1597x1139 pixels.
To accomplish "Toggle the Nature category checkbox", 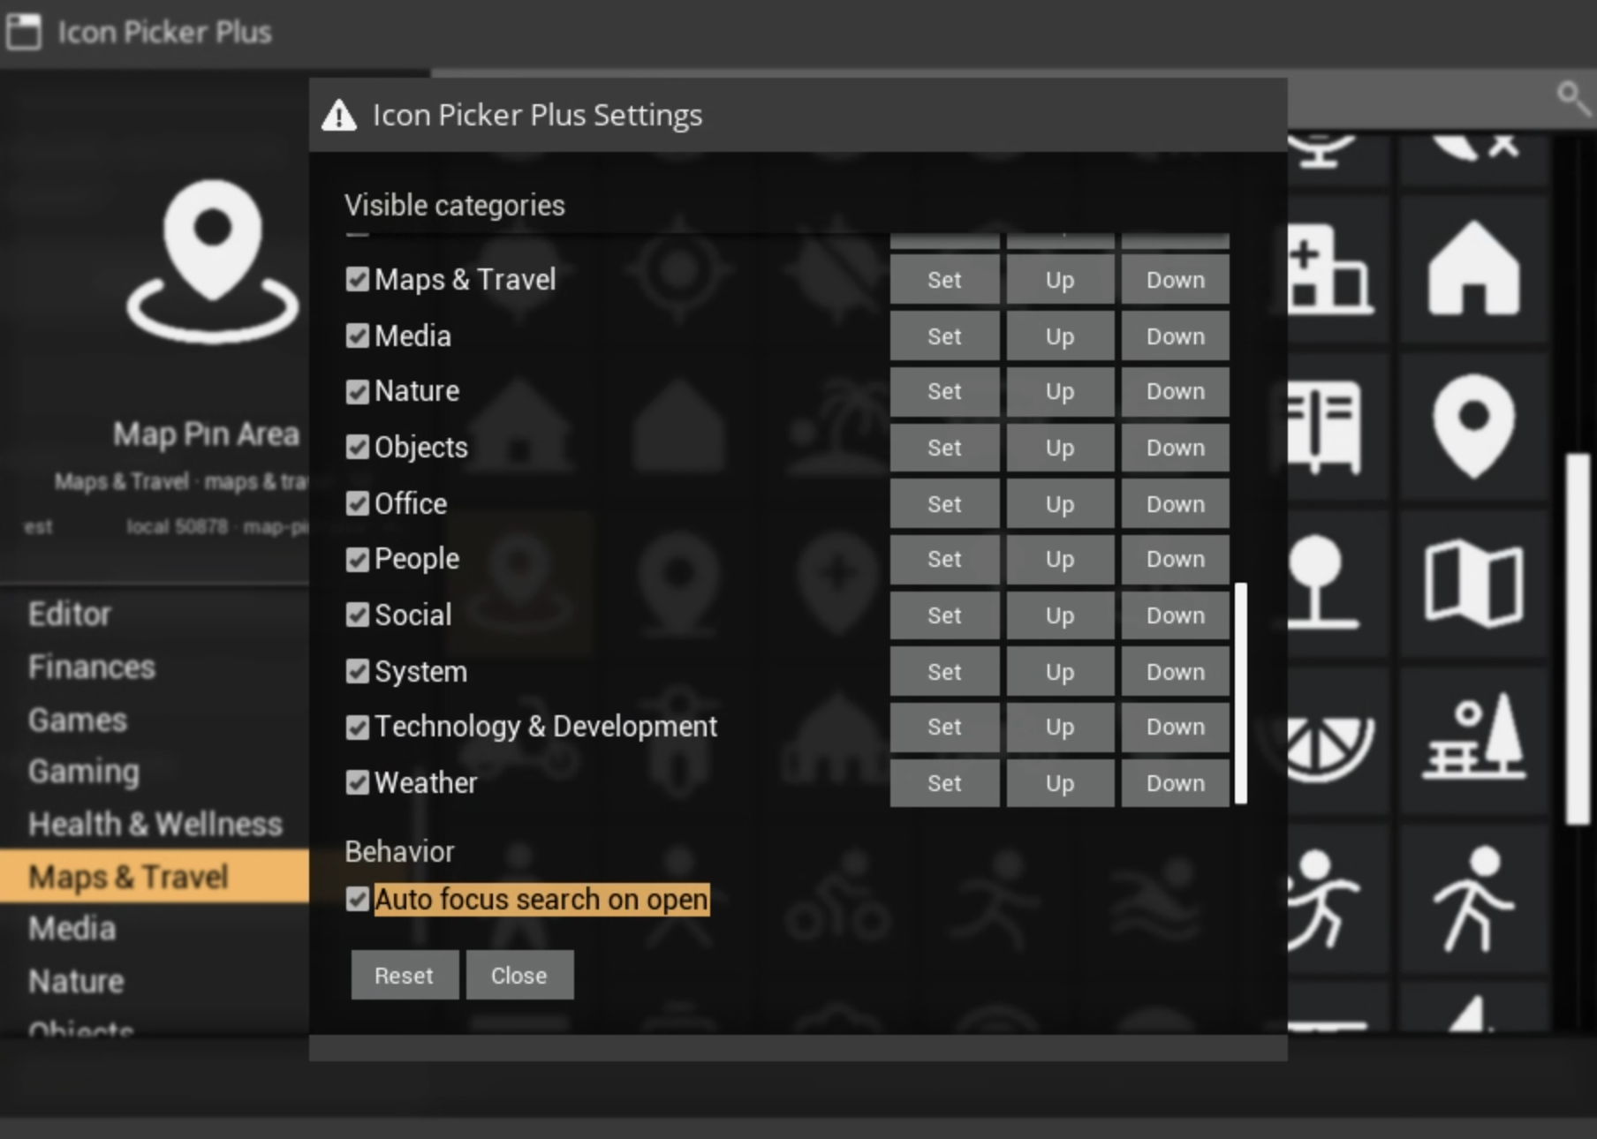I will coord(357,391).
